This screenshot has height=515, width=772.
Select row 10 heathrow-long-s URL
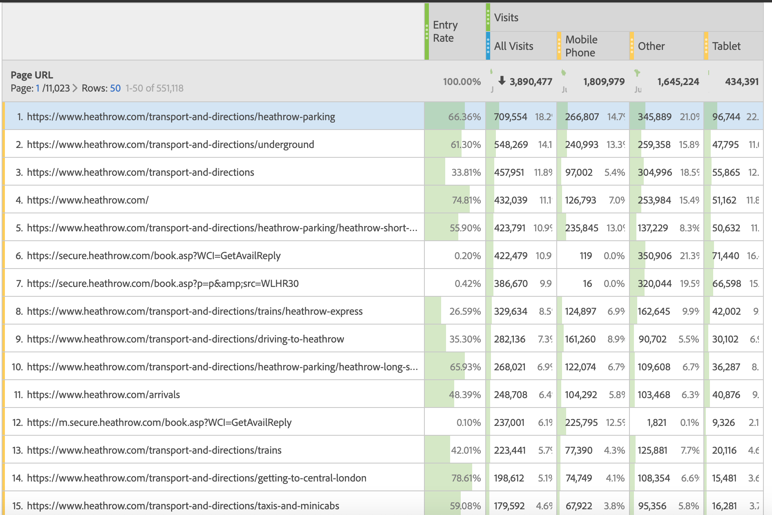[222, 367]
